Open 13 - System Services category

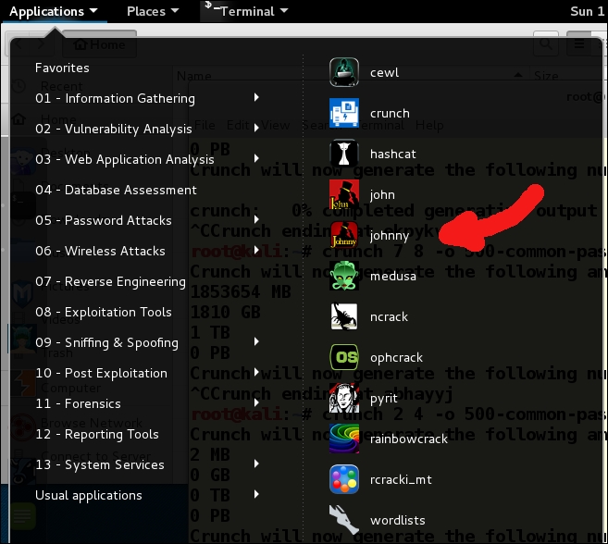pyautogui.click(x=100, y=465)
